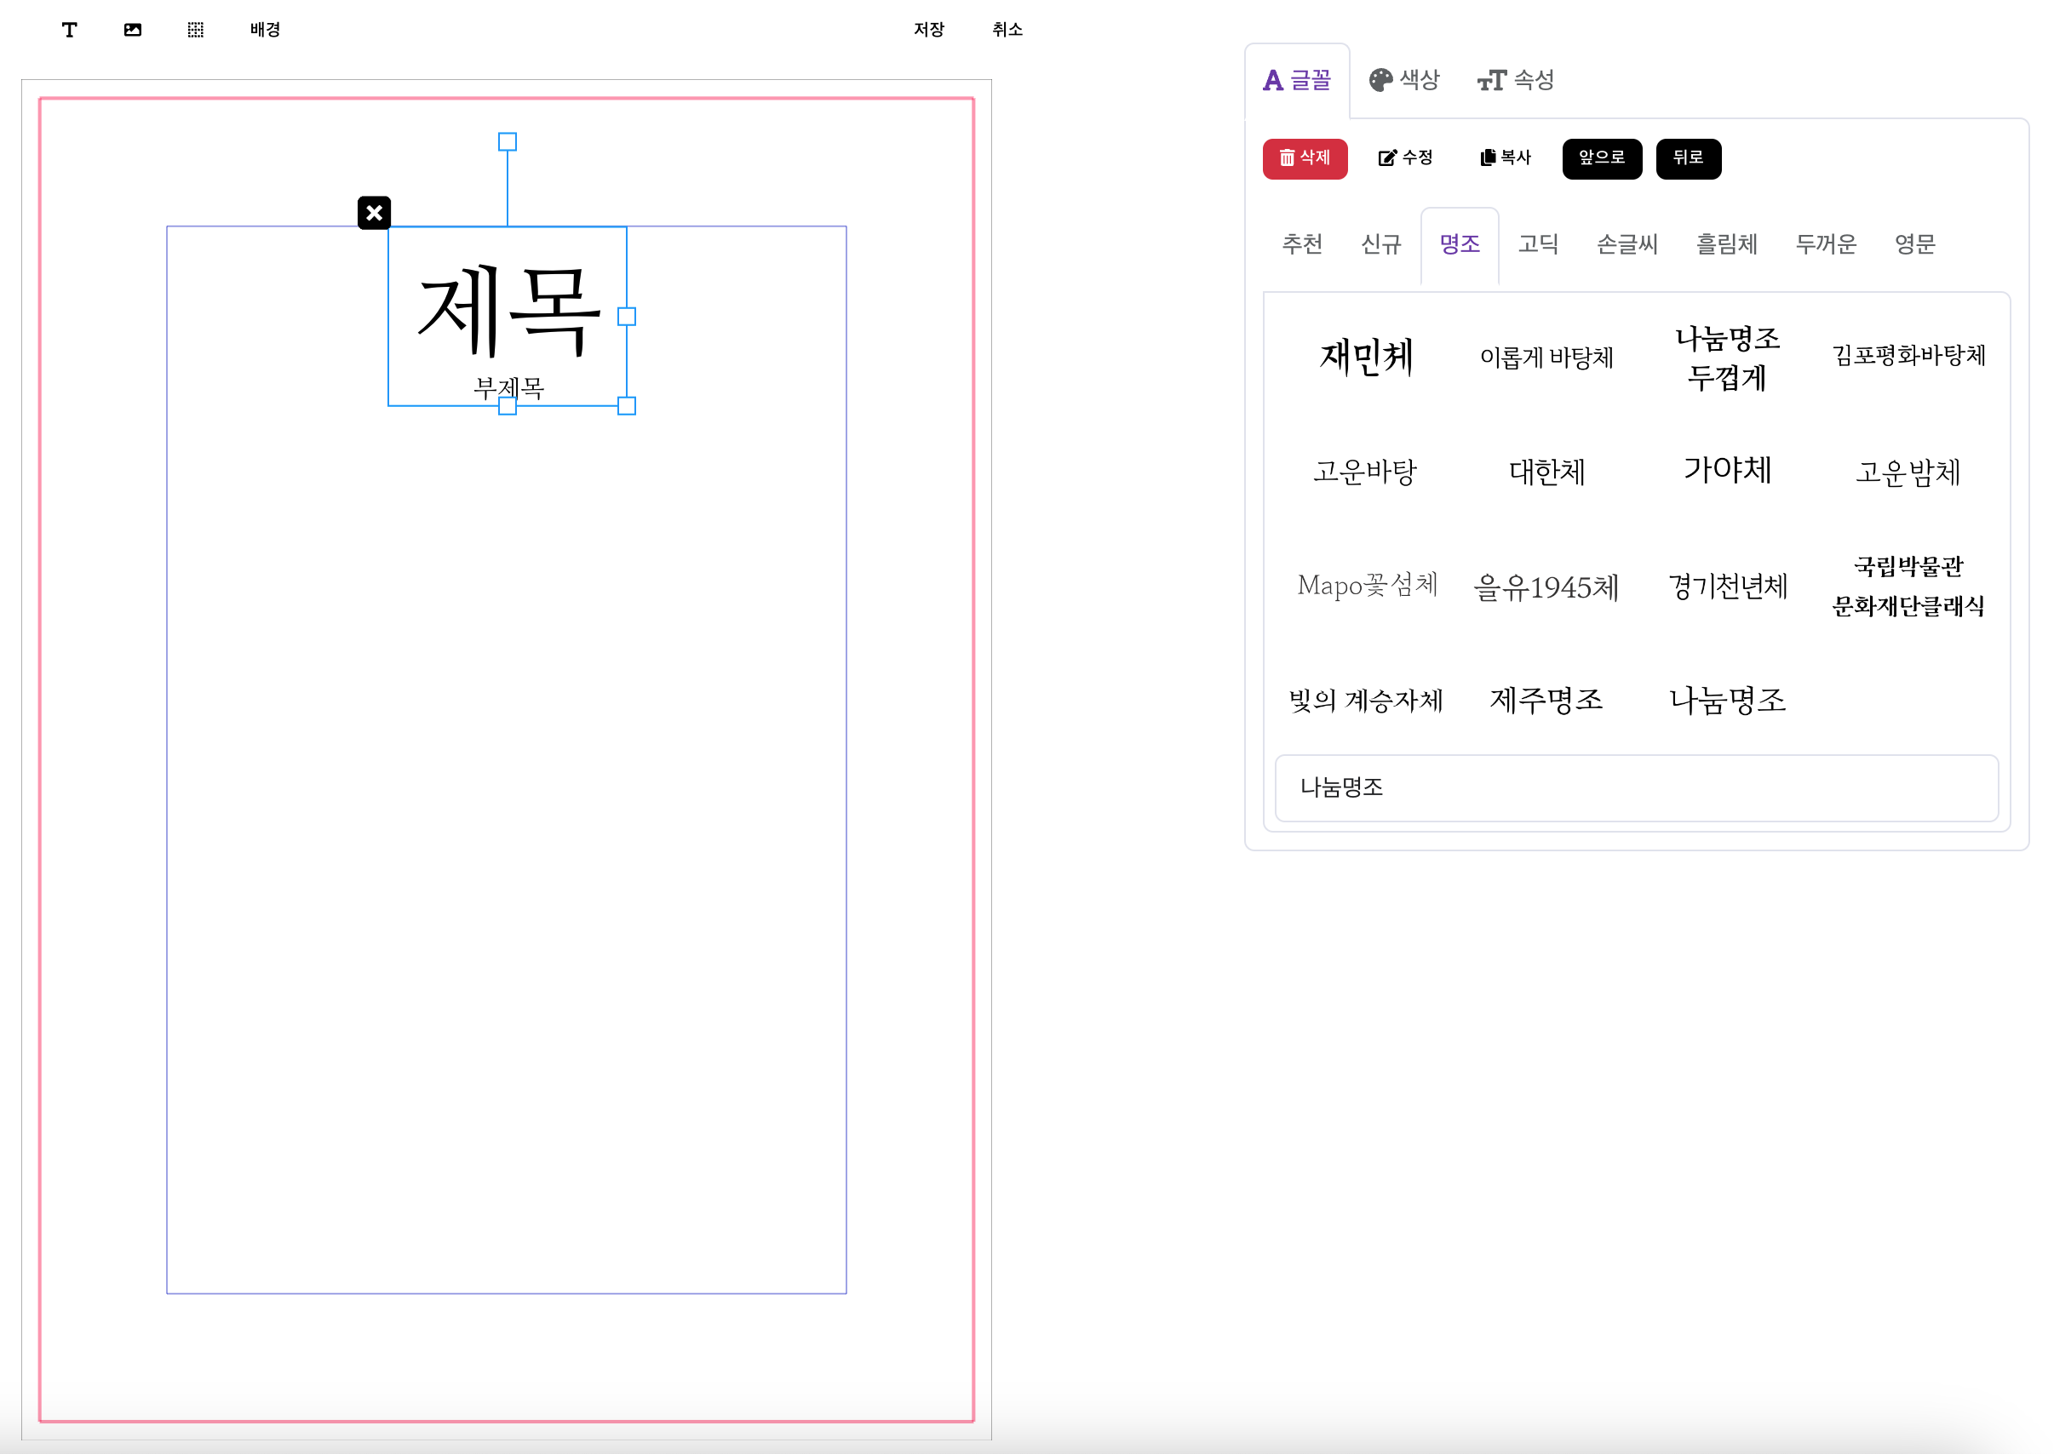This screenshot has height=1454, width=2054.
Task: Open the 속성 properties tab
Action: pos(1515,81)
